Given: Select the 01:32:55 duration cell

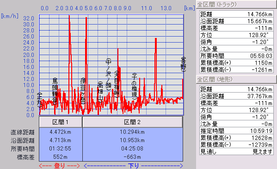Looking at the screenshot, I should pyautogui.click(x=60, y=149).
